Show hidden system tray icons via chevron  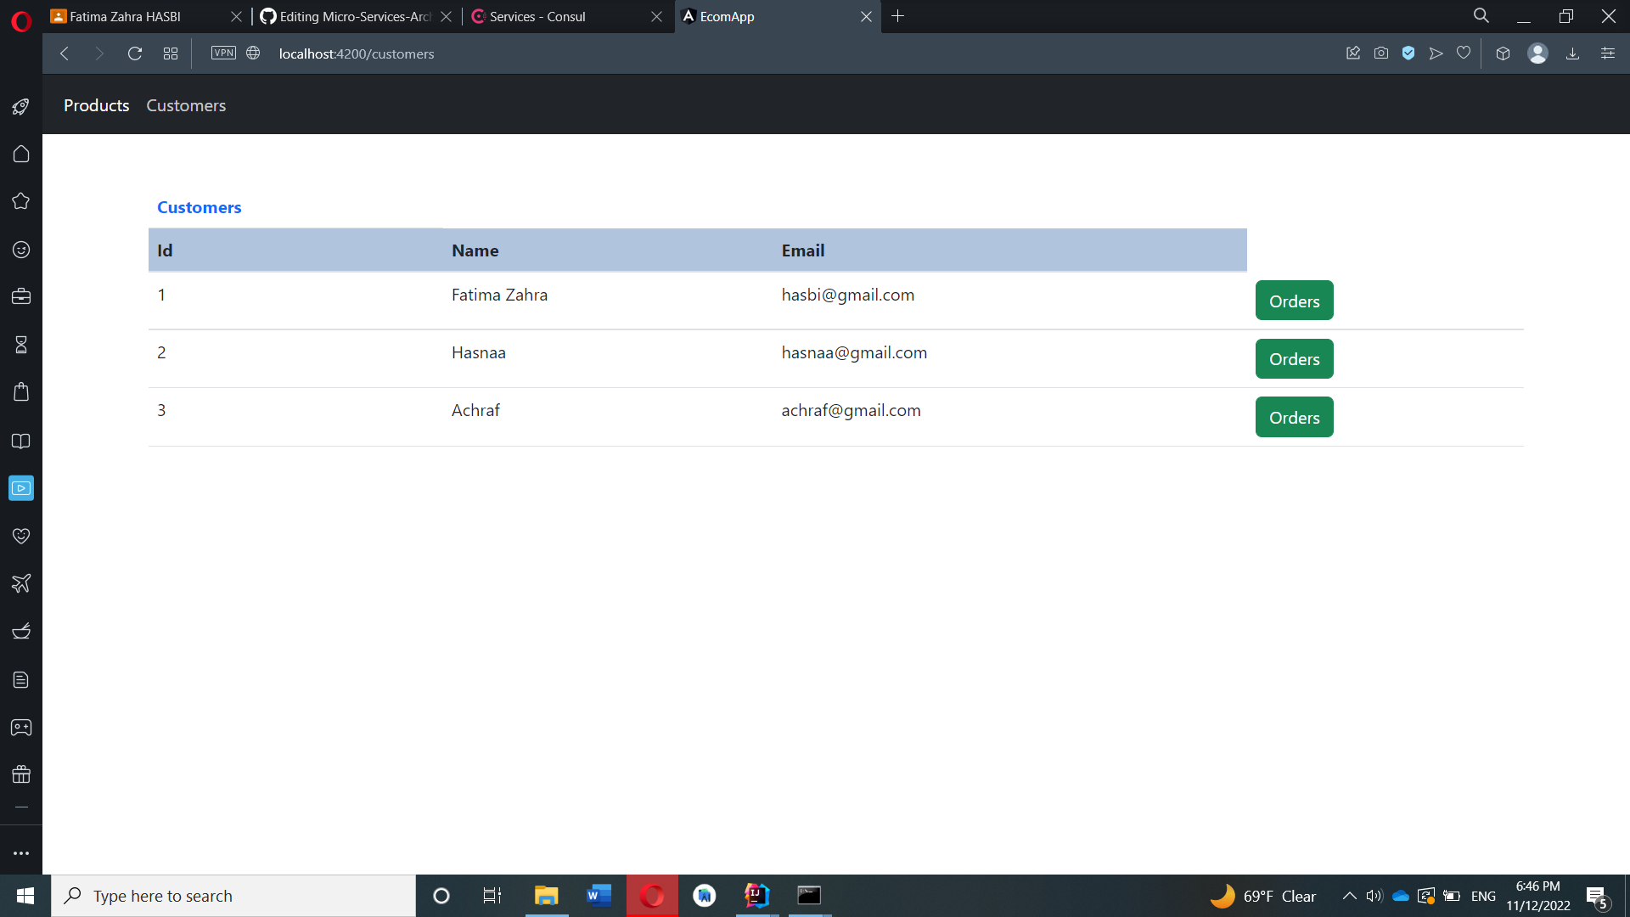[1349, 895]
